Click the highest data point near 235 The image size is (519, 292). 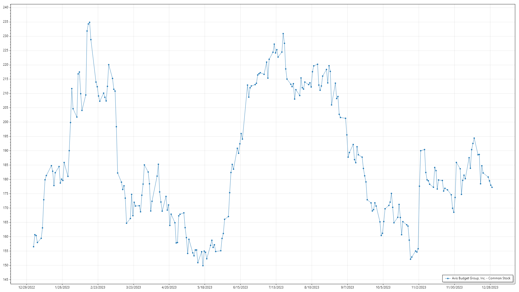pos(89,22)
